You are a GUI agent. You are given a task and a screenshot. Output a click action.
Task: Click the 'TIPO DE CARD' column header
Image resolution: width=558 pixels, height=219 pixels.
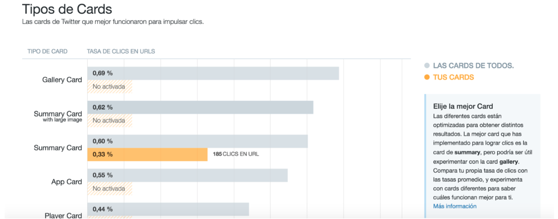coord(47,51)
